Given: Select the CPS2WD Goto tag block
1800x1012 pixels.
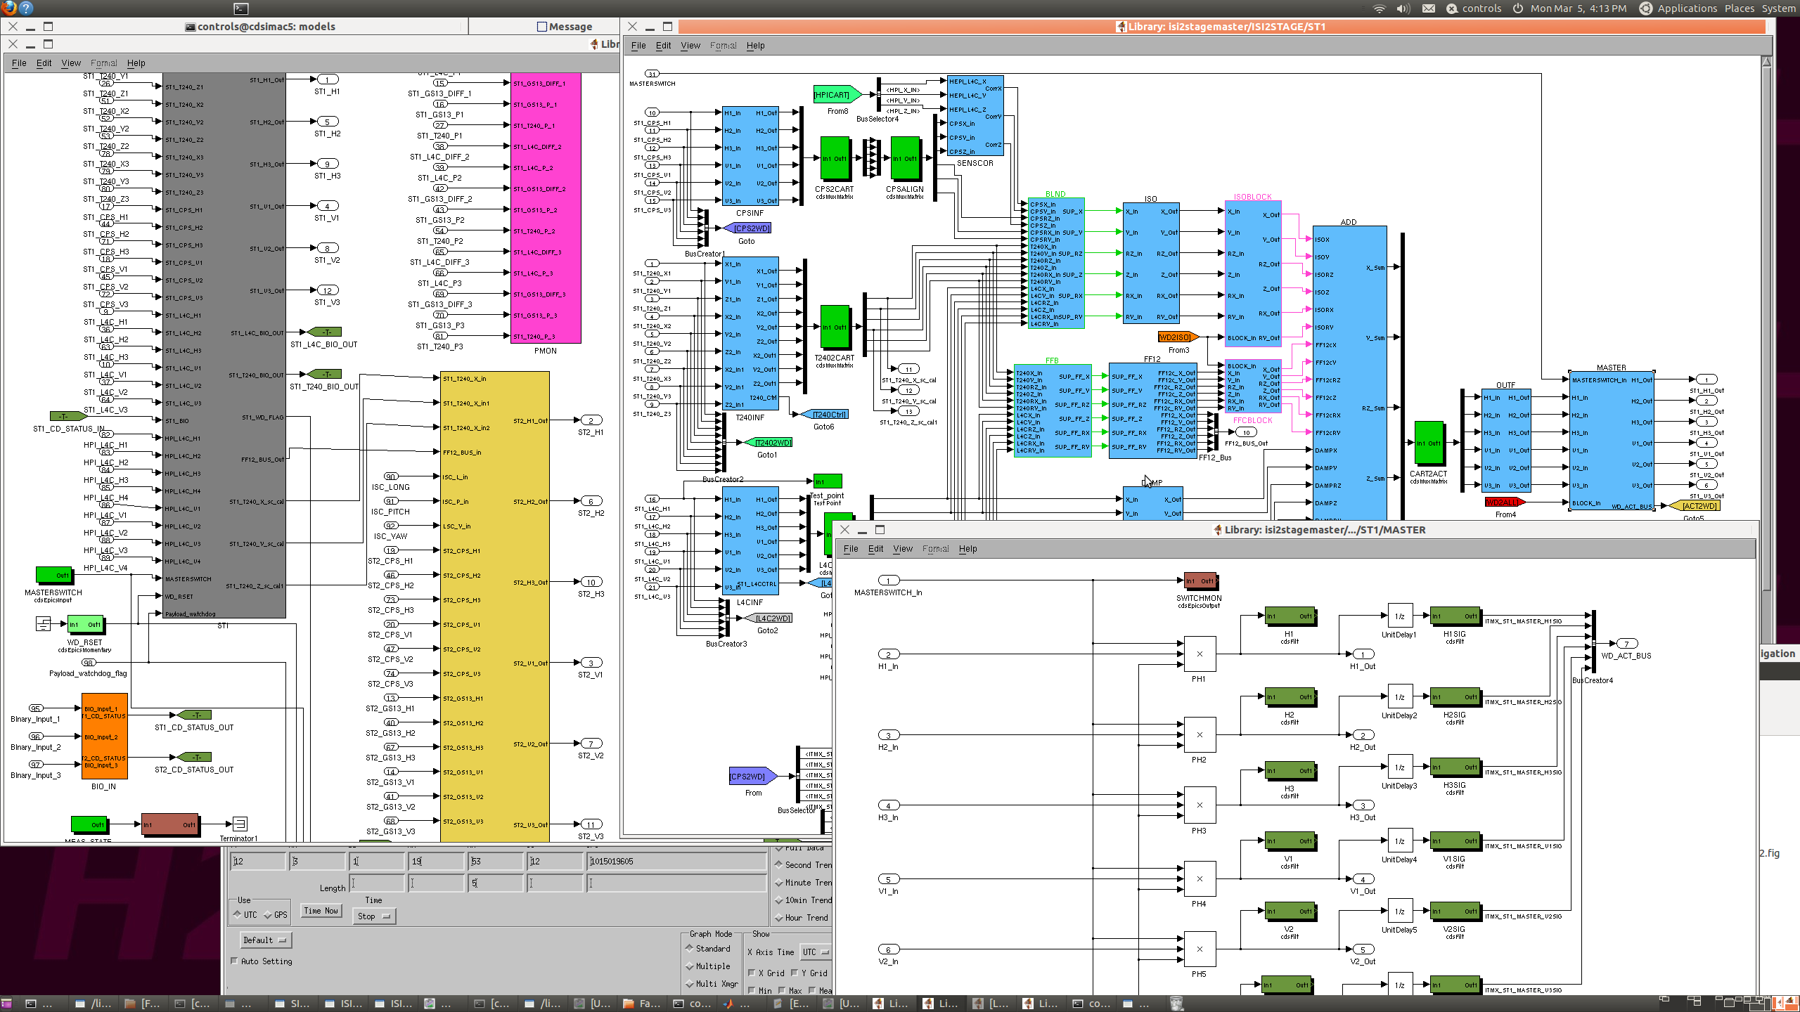Looking at the screenshot, I should point(747,228).
